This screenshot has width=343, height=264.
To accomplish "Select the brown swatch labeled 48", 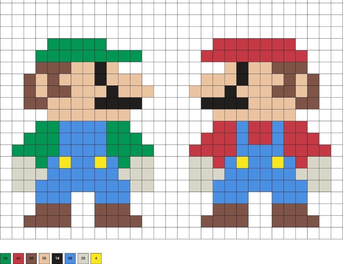I will point(31,258).
